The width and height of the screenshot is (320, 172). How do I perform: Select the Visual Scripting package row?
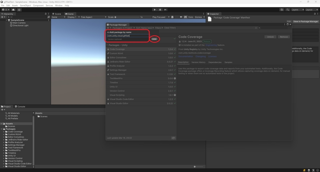tap(141, 95)
